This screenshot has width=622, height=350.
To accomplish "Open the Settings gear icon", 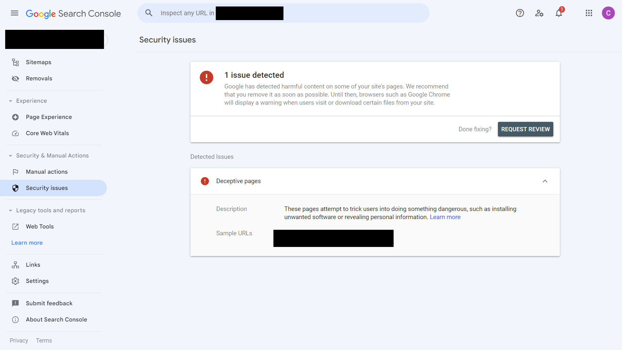I will (x=15, y=281).
